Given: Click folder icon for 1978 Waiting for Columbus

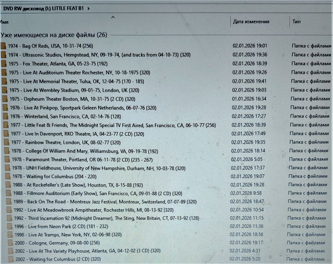Looking at the screenshot, I should pos(8,176).
